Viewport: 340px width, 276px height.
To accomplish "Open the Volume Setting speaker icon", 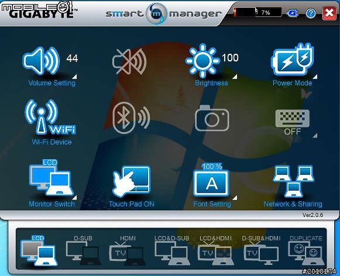I will (41, 61).
